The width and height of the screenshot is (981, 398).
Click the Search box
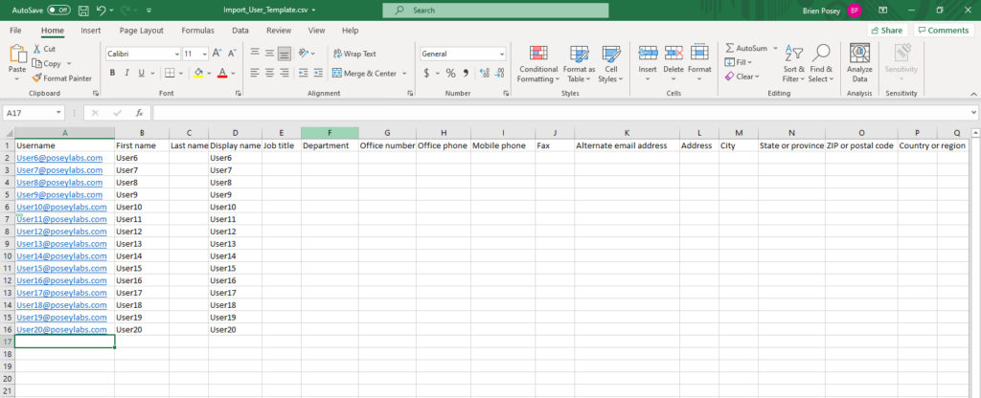coord(495,11)
